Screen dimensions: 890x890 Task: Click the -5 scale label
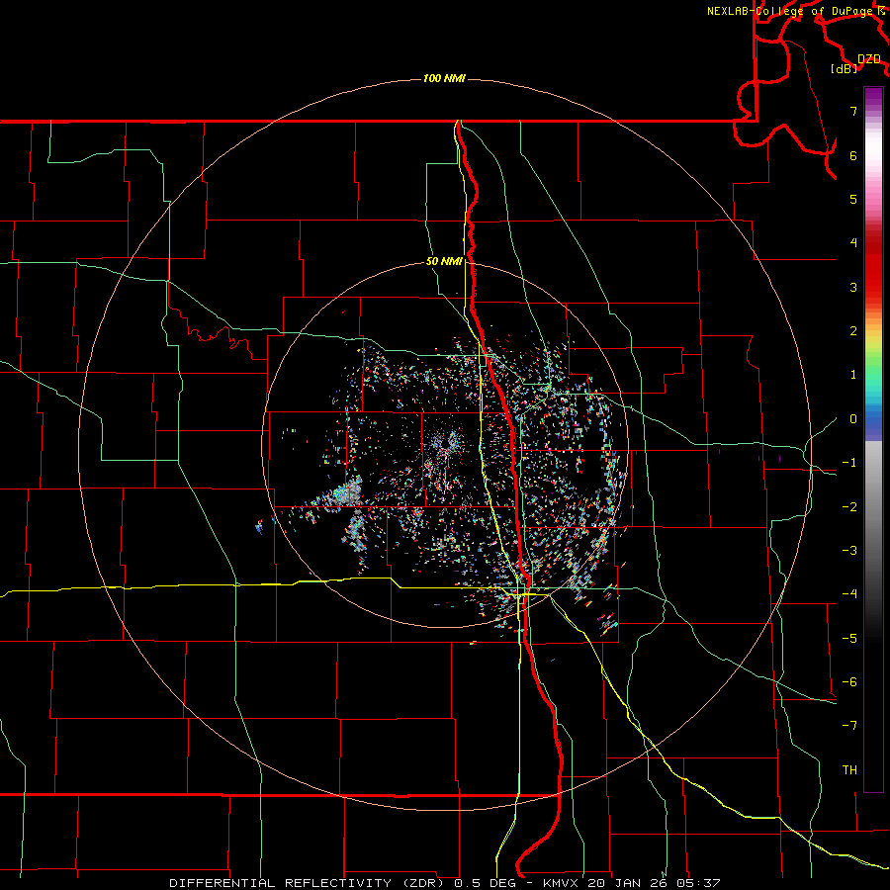(x=849, y=639)
